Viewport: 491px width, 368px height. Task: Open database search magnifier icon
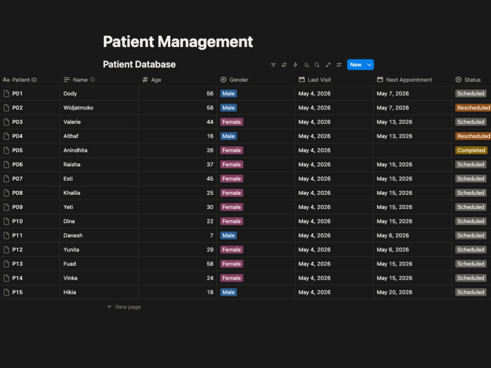point(317,65)
